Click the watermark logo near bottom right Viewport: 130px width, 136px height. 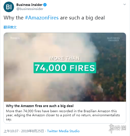tap(117, 128)
